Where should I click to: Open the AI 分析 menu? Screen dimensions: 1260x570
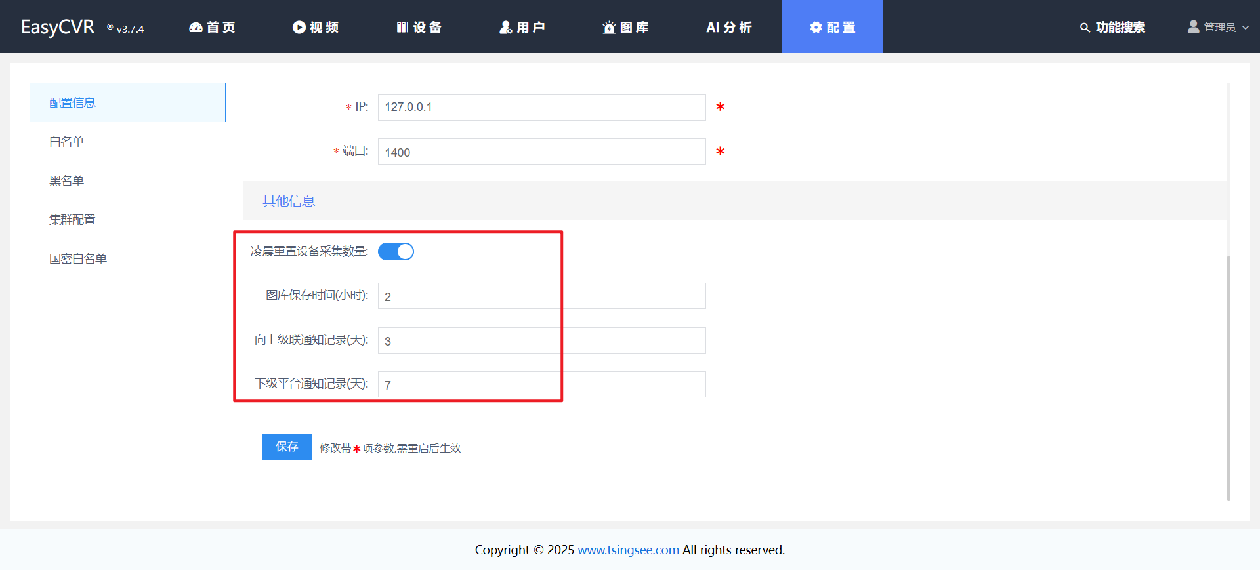(x=729, y=27)
